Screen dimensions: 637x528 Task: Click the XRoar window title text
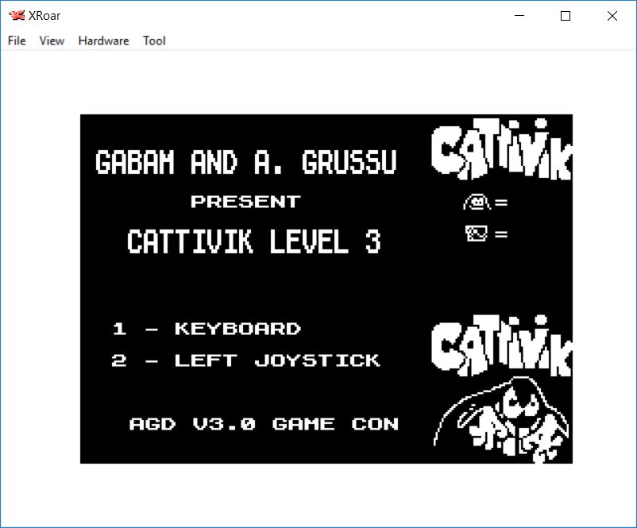[44, 16]
